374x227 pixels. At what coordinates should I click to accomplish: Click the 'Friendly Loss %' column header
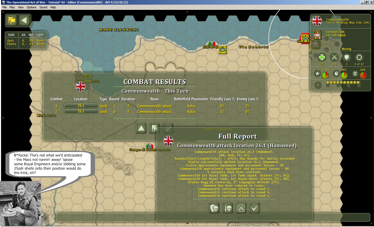[222, 99]
